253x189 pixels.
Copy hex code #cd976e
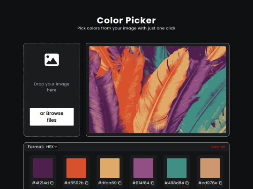pos(220,183)
